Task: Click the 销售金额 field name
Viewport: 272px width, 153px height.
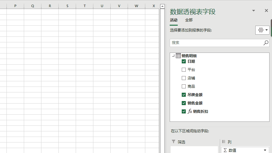Action: point(195,103)
